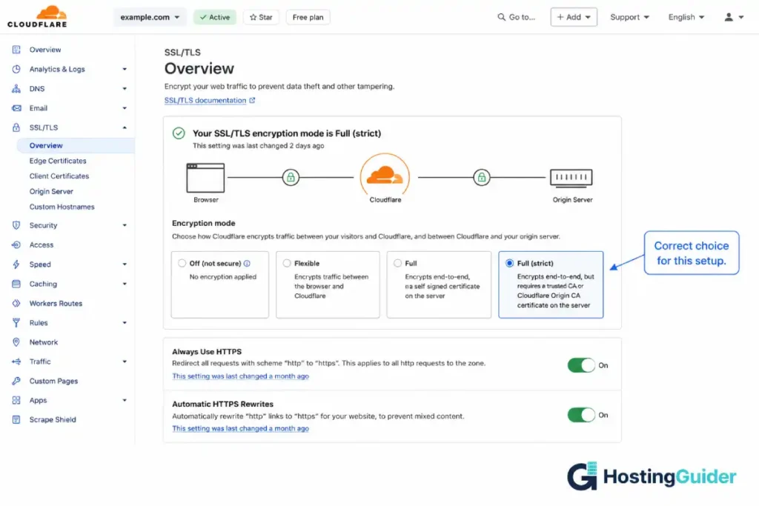
Task: Click the SSL/TLS lock icon in sidebar
Action: tap(16, 127)
